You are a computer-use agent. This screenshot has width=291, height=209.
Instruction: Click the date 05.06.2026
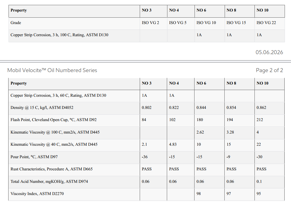(x=269, y=52)
